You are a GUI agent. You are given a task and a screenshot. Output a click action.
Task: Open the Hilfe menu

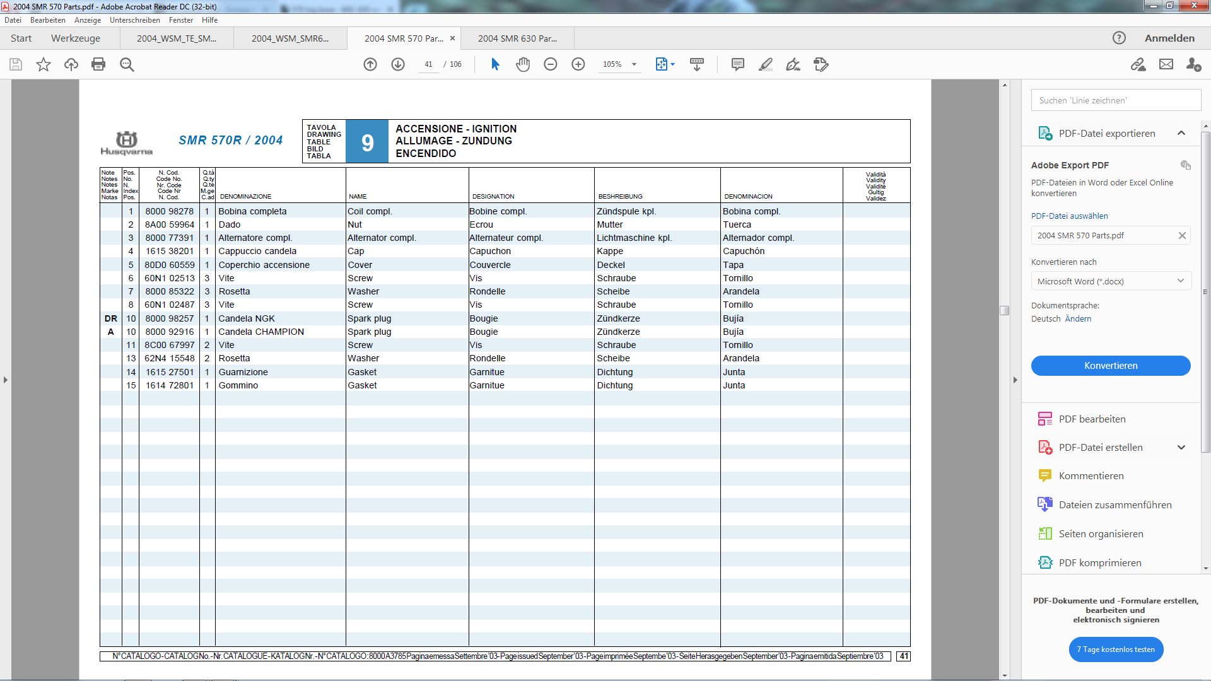click(210, 20)
